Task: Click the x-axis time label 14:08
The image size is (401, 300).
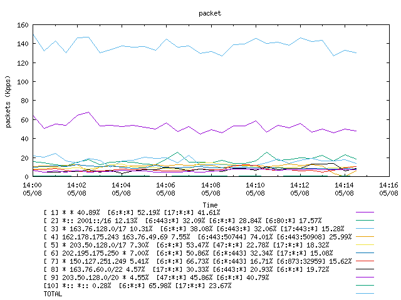Action: (211, 185)
